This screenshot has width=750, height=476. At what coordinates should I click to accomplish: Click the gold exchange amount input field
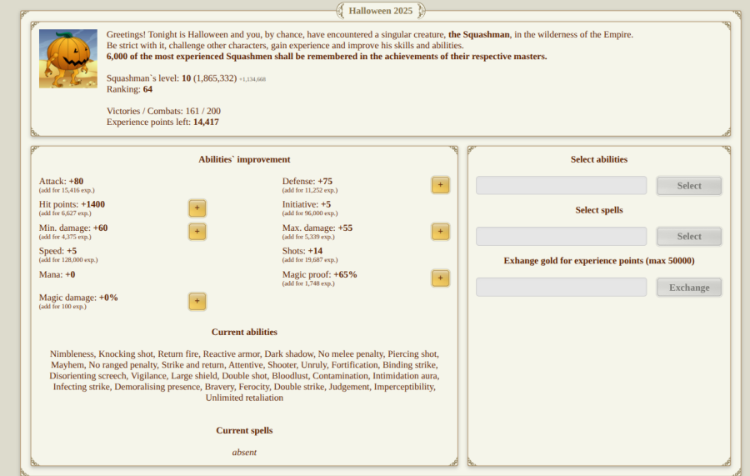pyautogui.click(x=561, y=288)
